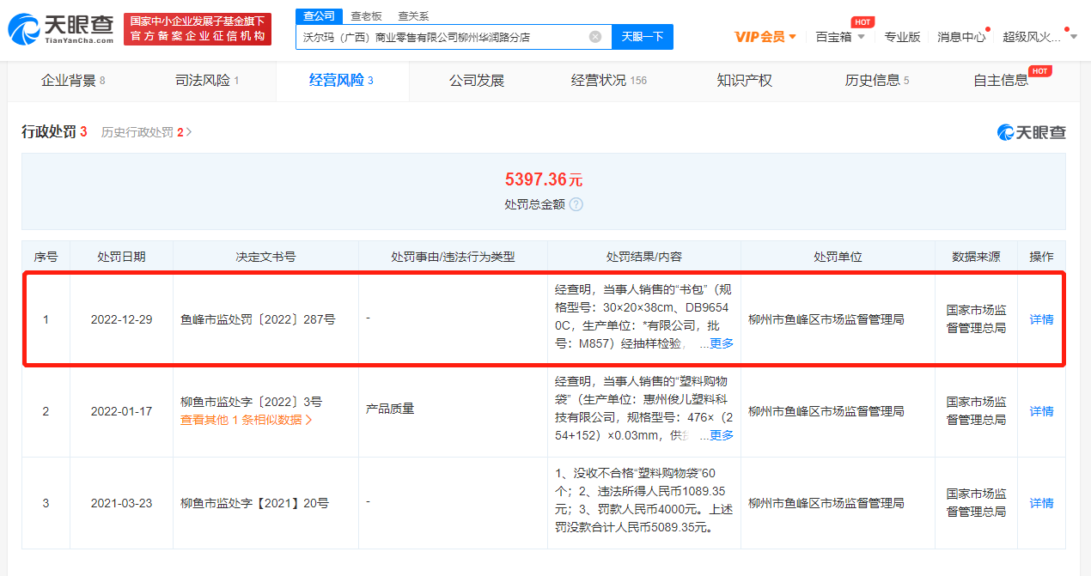
Task: Expand the 百宝箱 menu
Action: point(839,37)
